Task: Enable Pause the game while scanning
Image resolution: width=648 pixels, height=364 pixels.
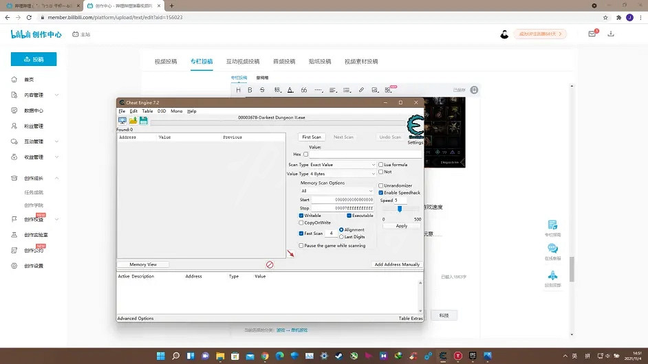Action: coord(301,246)
